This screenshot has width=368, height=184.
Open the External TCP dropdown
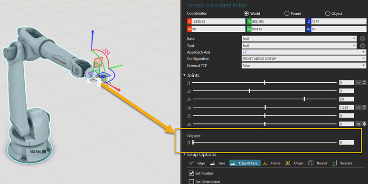pos(304,66)
